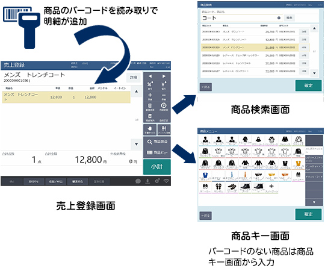Go back with 戻る in 商品メニュー window
This screenshot has height=271, width=325.
[206, 216]
